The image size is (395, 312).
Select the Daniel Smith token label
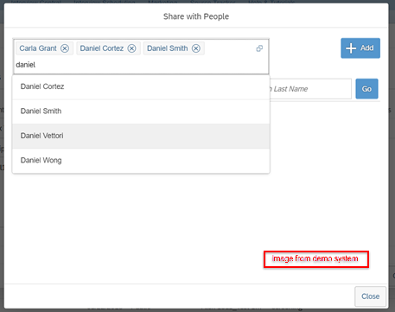coord(168,48)
